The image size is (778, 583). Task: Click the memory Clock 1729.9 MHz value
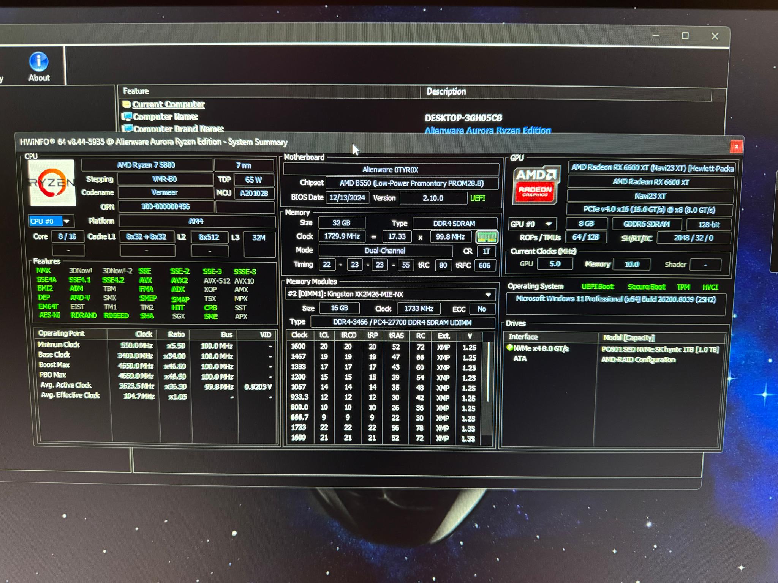[342, 236]
